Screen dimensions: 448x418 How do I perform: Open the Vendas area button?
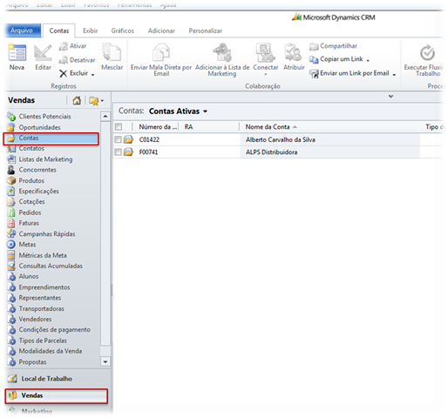(x=57, y=396)
